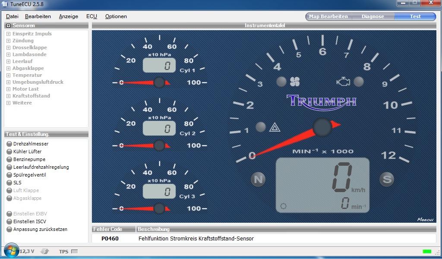442x259 pixels.
Task: Expand the Kraftstoffstand node
Action: [x=9, y=96]
